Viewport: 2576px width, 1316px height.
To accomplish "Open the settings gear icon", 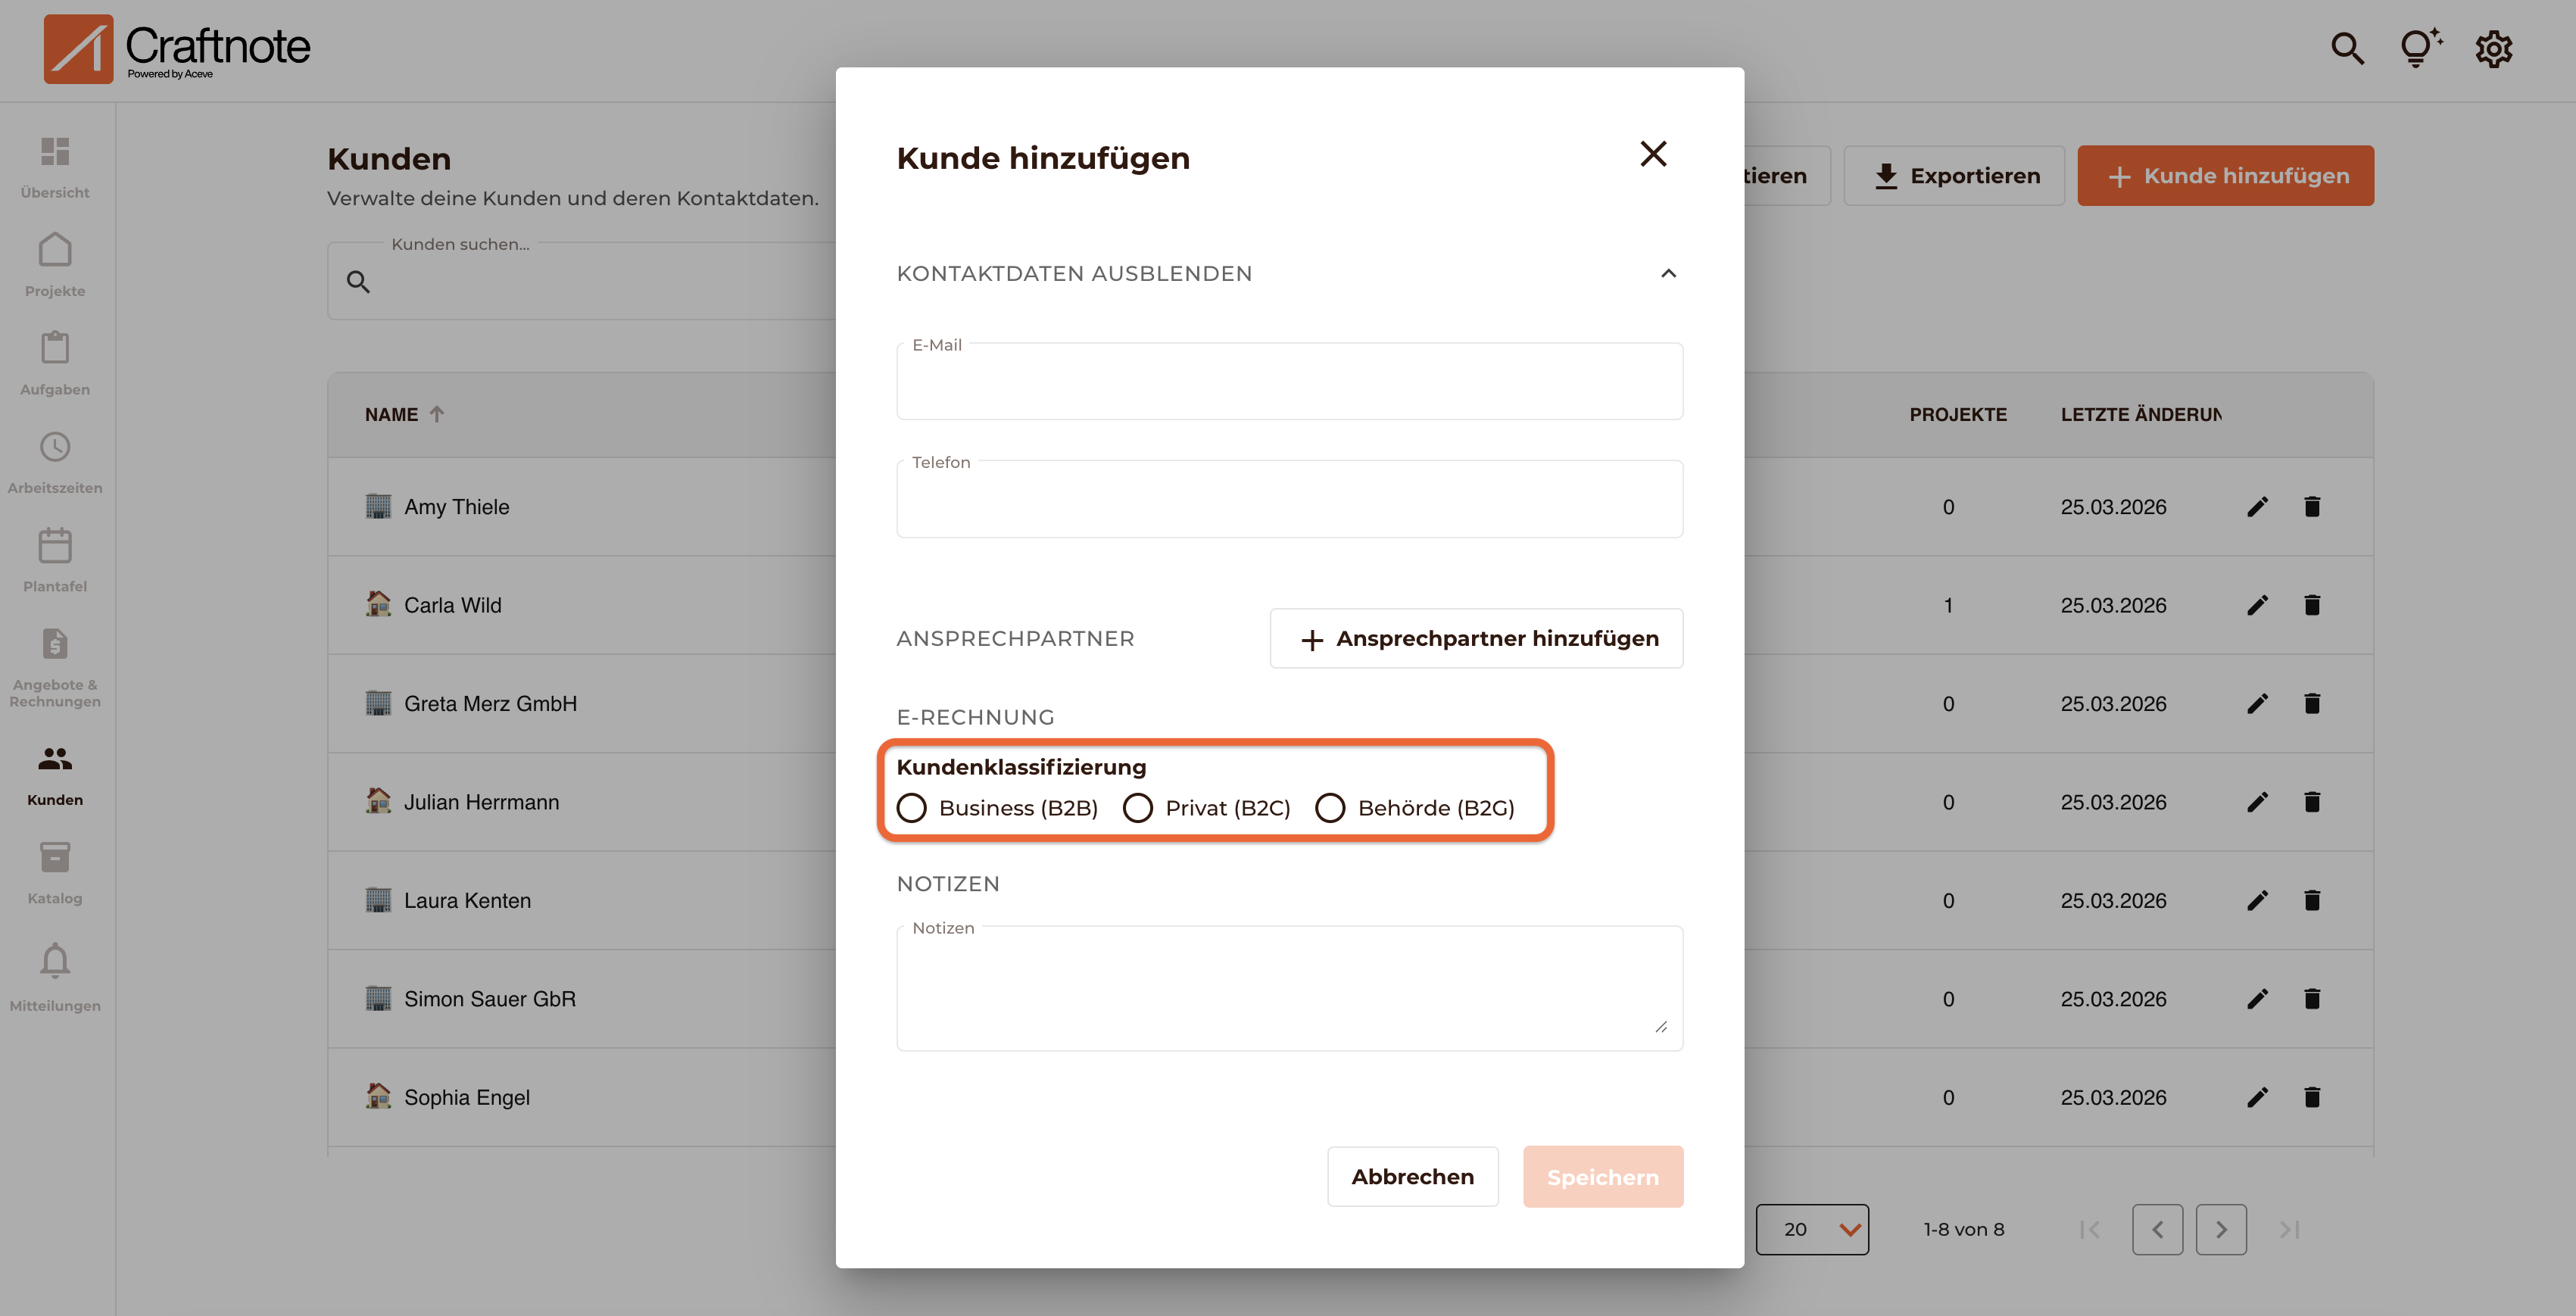I will point(2493,48).
